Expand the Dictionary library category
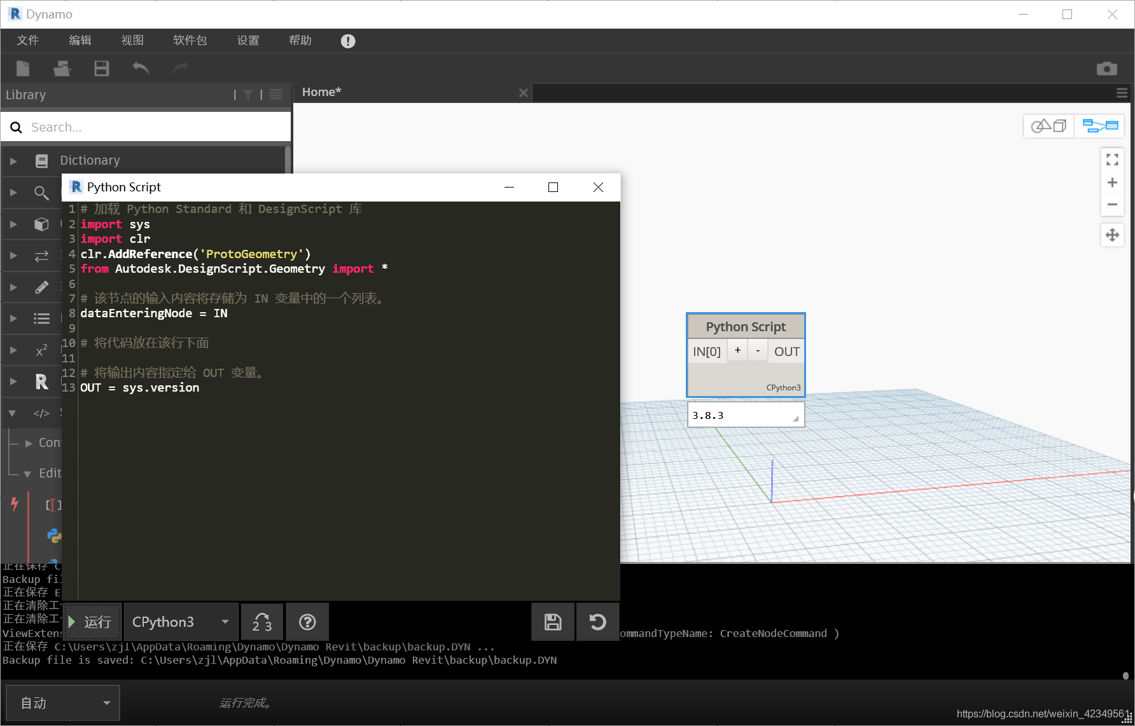 click(13, 161)
